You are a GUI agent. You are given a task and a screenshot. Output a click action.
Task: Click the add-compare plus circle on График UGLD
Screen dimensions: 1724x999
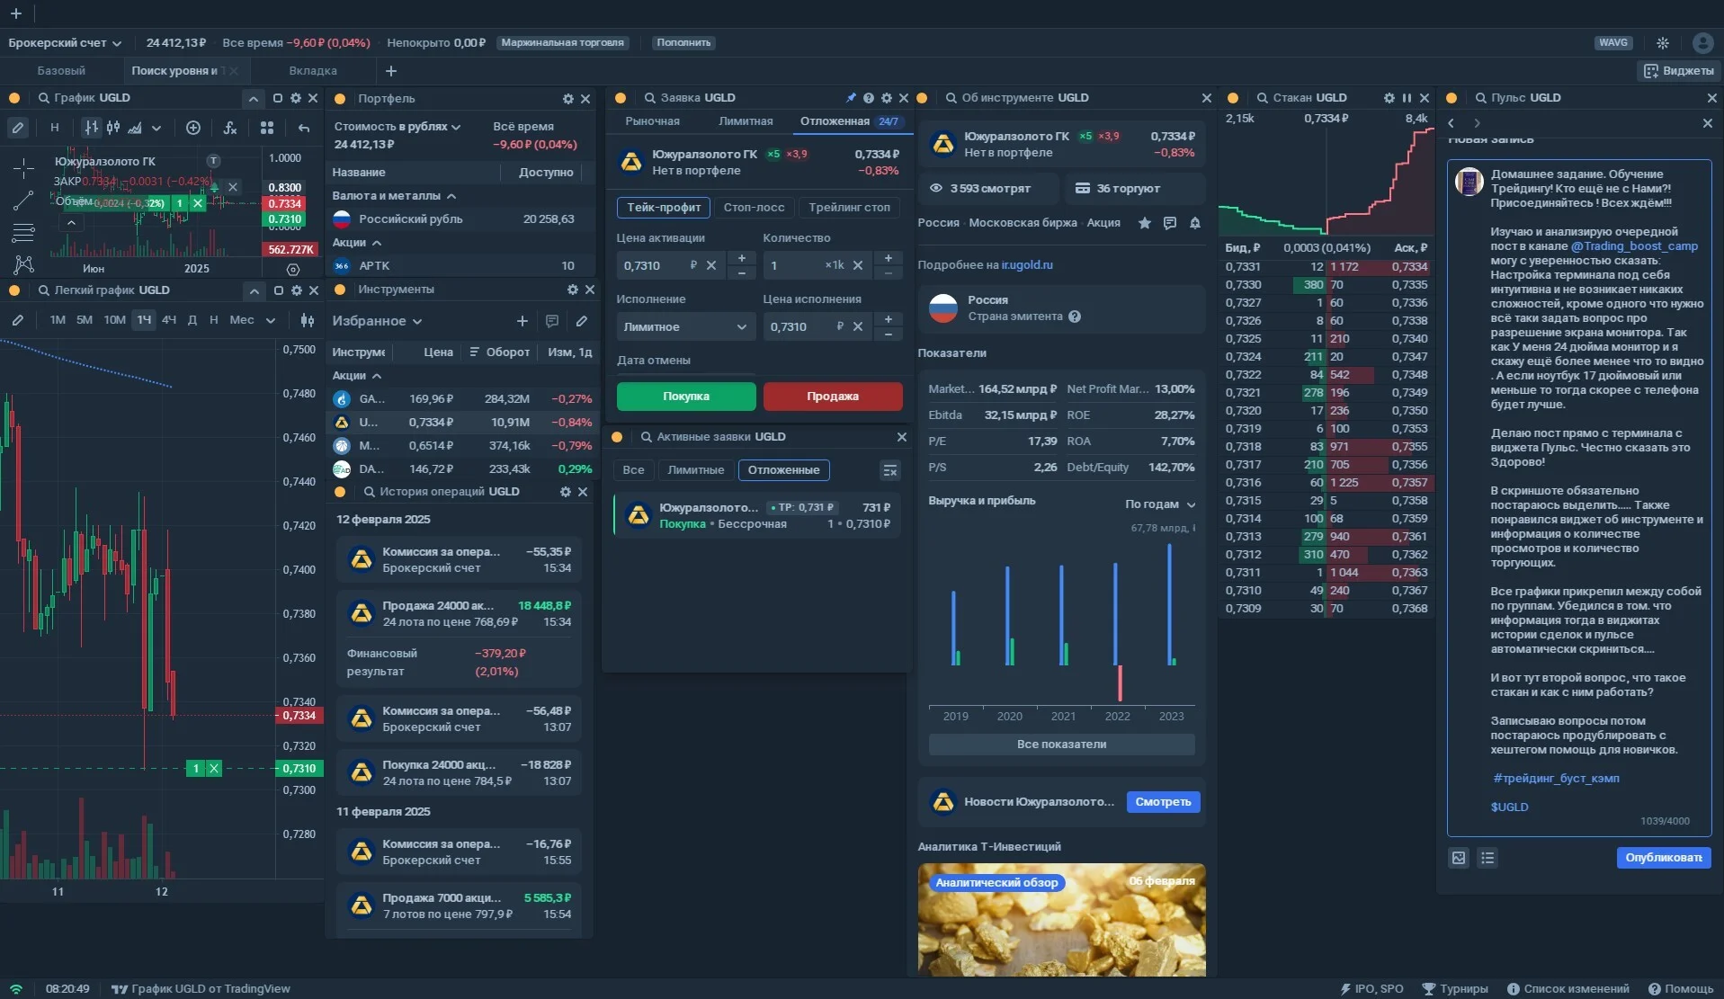[192, 128]
